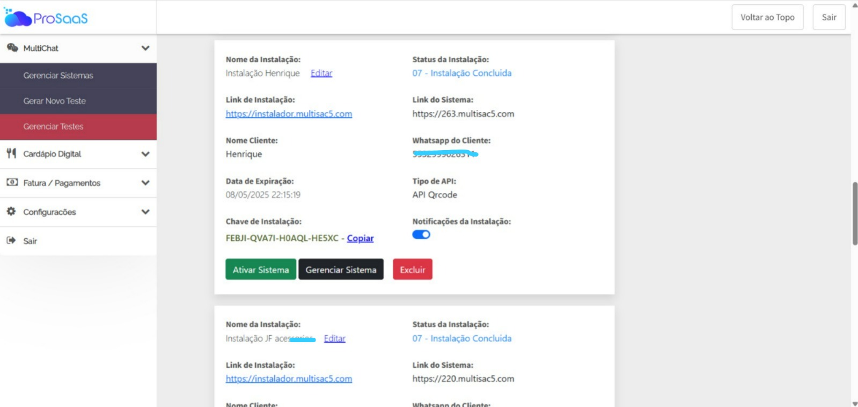Click the Configurações gear icon
The height and width of the screenshot is (407, 858).
11,211
